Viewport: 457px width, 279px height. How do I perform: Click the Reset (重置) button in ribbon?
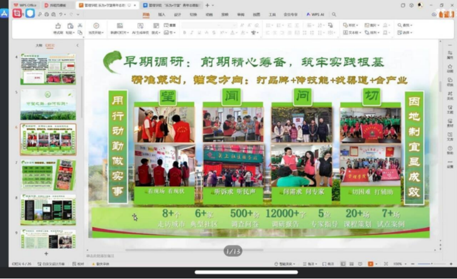pyautogui.click(x=170, y=25)
